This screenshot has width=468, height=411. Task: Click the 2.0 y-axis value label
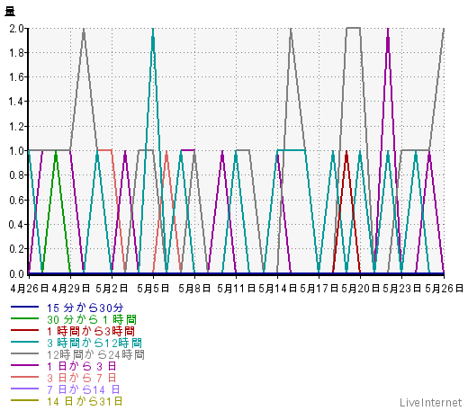(x=16, y=29)
